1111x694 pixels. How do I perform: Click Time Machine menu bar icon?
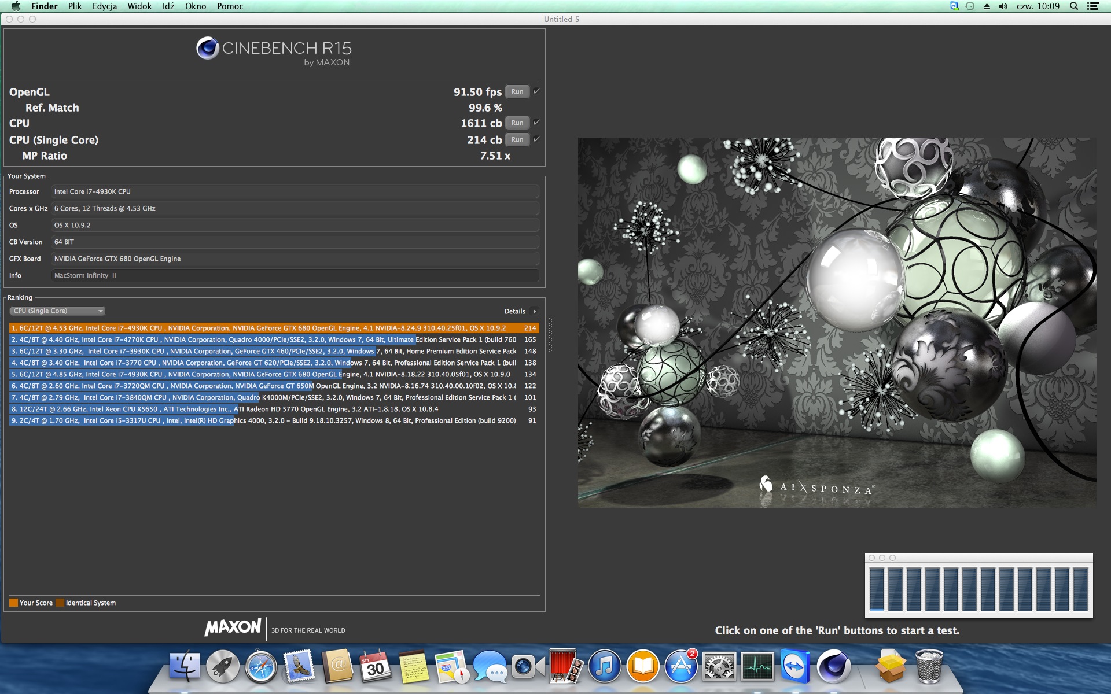pos(970,6)
